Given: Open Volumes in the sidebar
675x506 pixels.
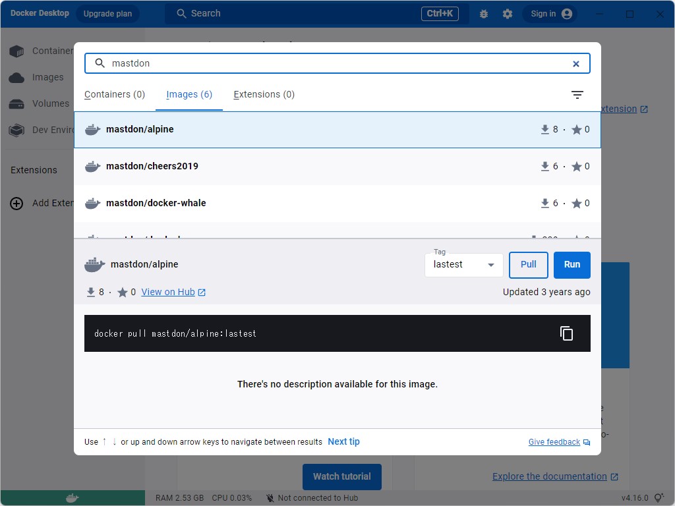Looking at the screenshot, I should pos(39,103).
